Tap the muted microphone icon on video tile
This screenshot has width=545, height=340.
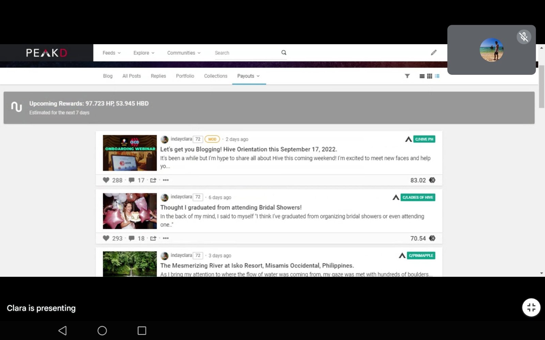(524, 37)
